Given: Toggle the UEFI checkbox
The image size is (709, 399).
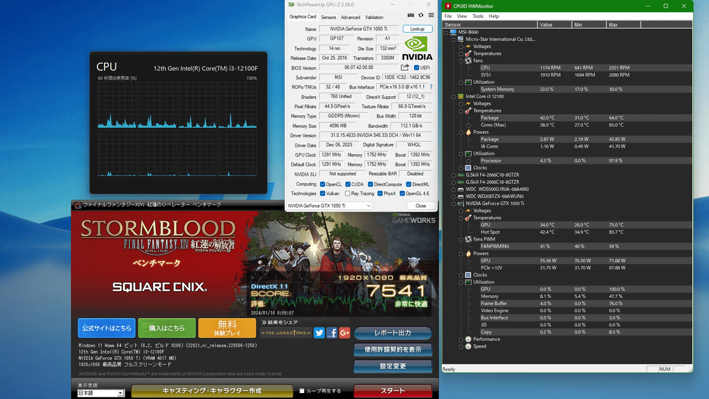Looking at the screenshot, I should coord(417,68).
